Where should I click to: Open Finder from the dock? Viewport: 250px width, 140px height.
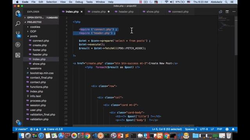click(x=21, y=136)
